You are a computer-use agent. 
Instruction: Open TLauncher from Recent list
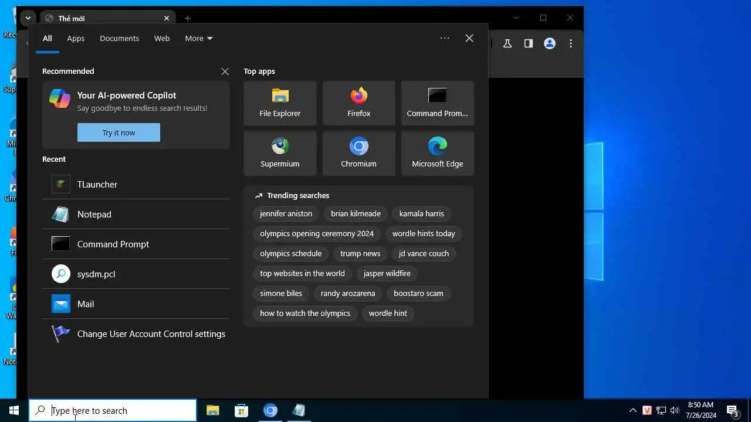tap(136, 184)
